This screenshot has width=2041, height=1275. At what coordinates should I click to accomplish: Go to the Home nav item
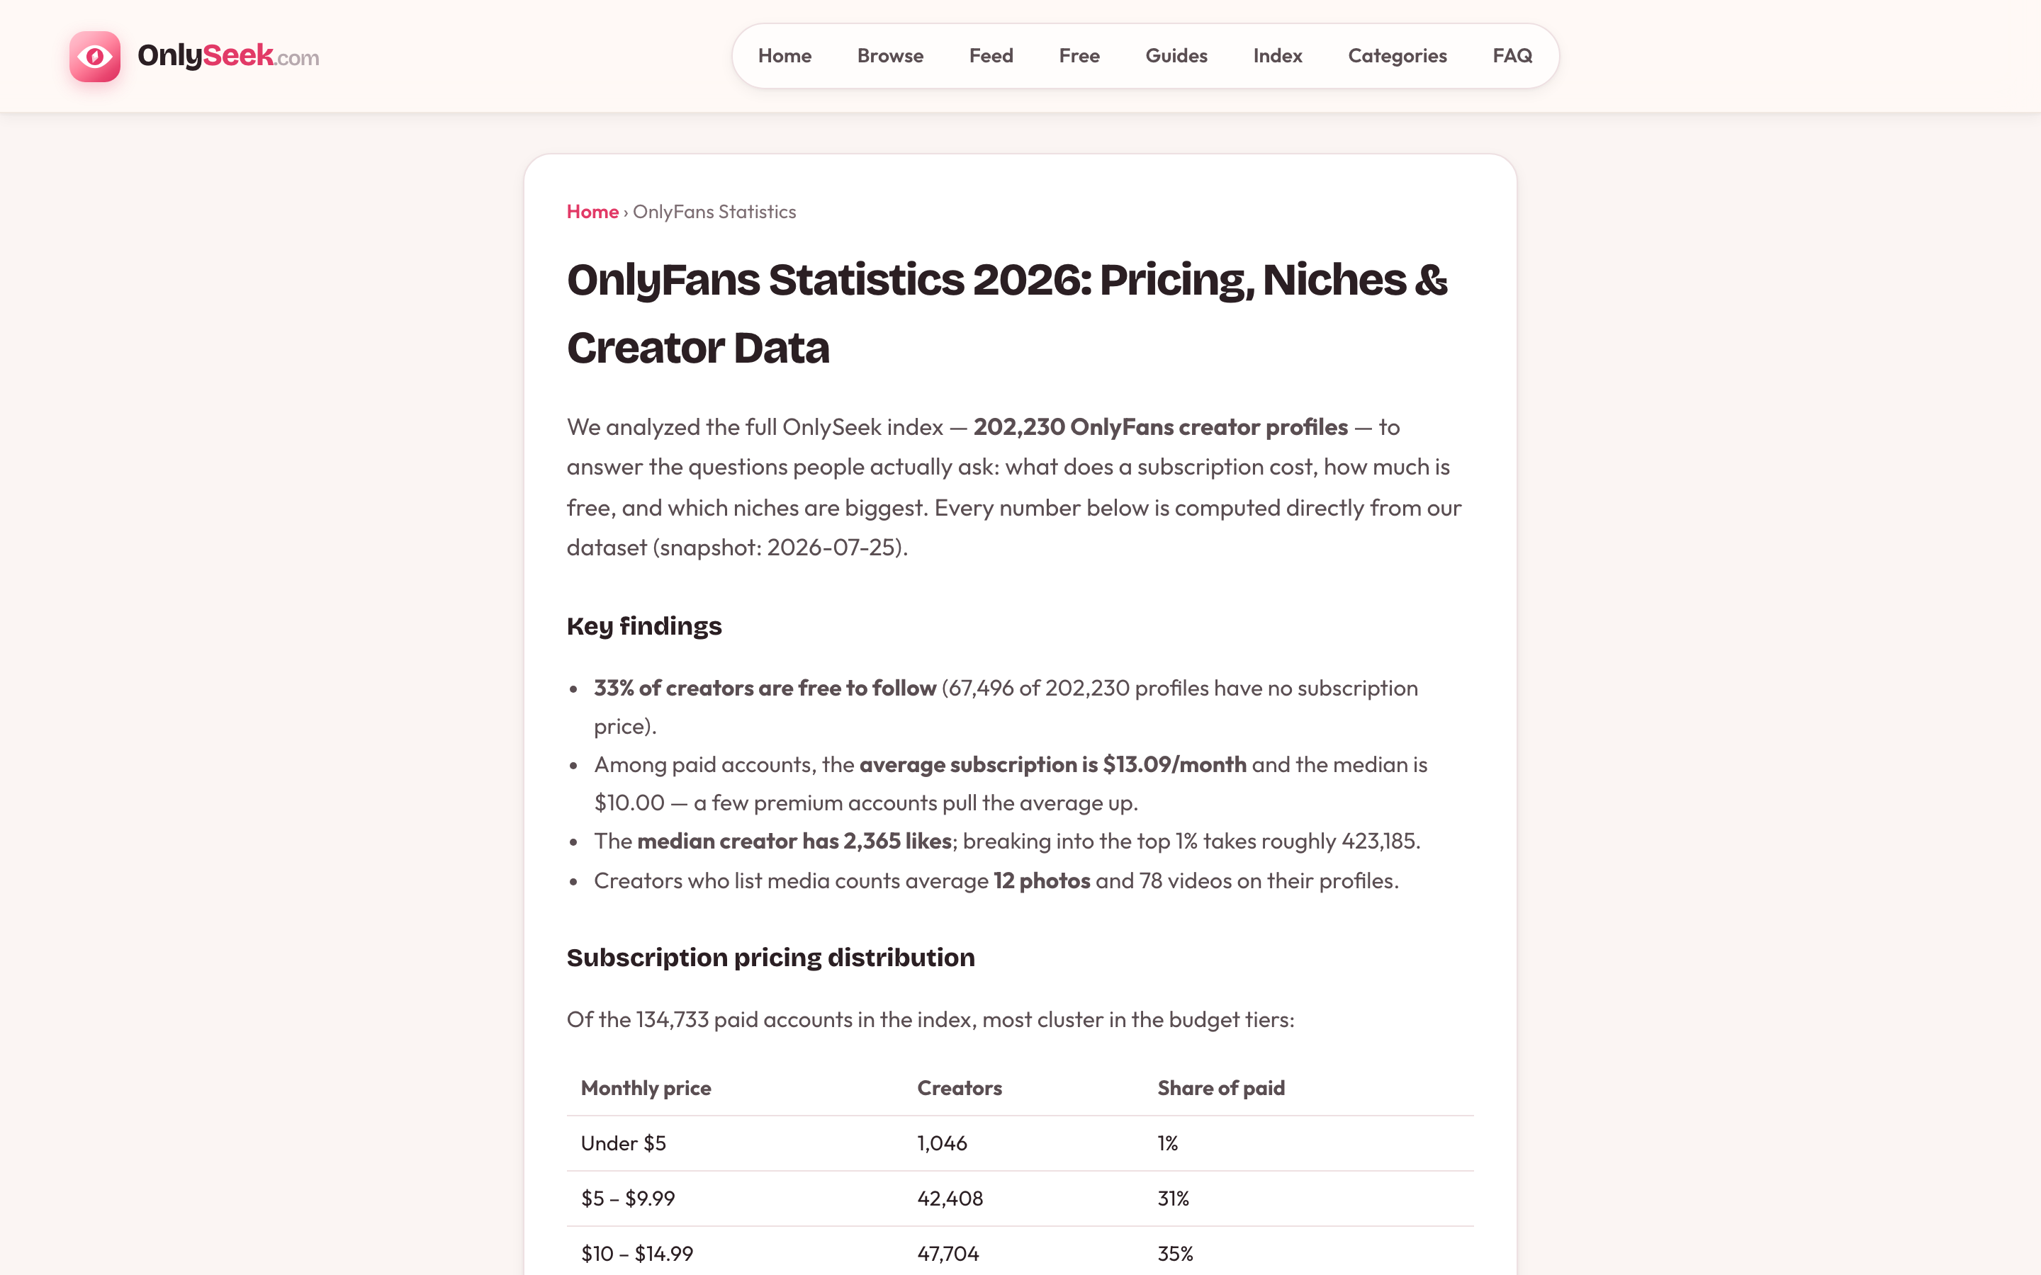pyautogui.click(x=785, y=56)
